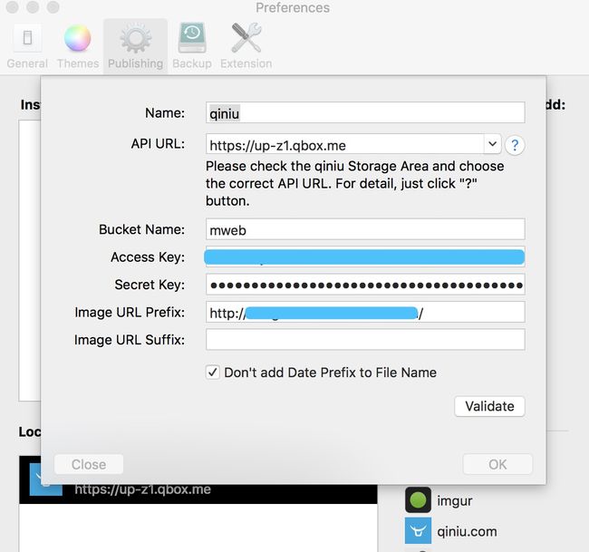This screenshot has width=589, height=552.
Task: Open the API URL help question mark
Action: click(x=515, y=145)
